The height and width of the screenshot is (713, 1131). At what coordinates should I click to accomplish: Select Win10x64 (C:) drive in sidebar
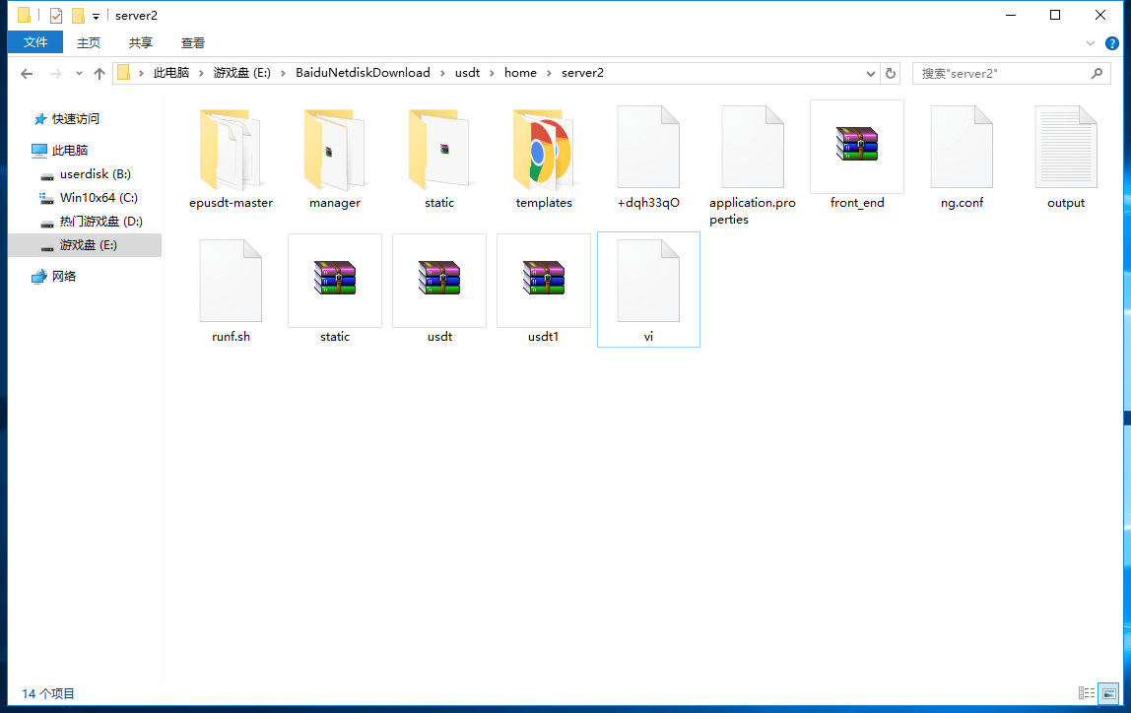click(99, 198)
